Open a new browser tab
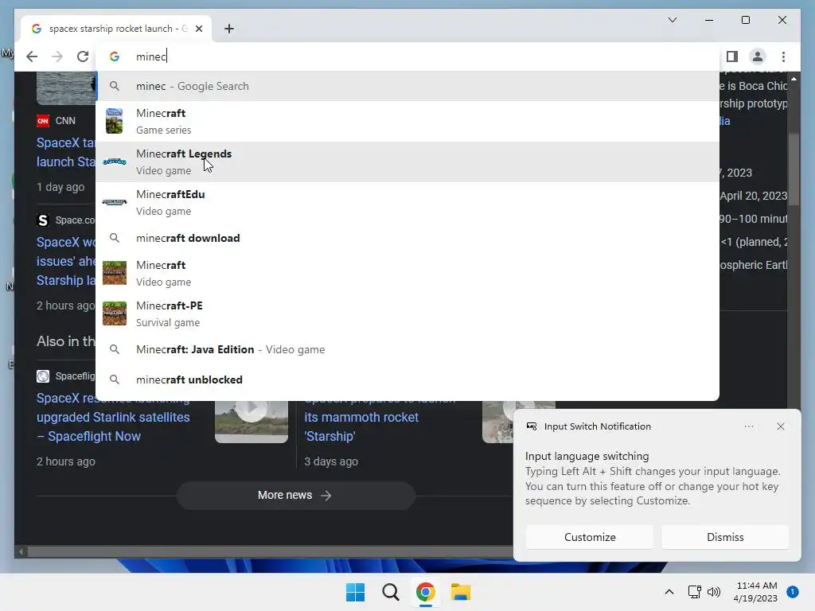Screen dimensions: 815x611 pyautogui.click(x=228, y=29)
